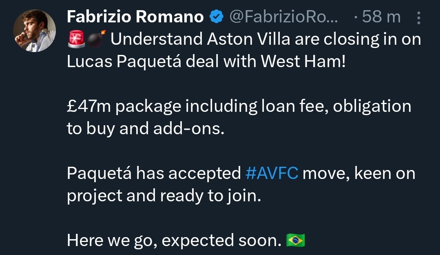The width and height of the screenshot is (440, 255).
Task: Click the "to buy and add-ons." line
Action: (146, 129)
